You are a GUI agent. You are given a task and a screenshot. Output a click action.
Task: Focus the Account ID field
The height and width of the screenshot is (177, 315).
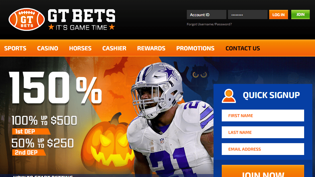coord(207,15)
